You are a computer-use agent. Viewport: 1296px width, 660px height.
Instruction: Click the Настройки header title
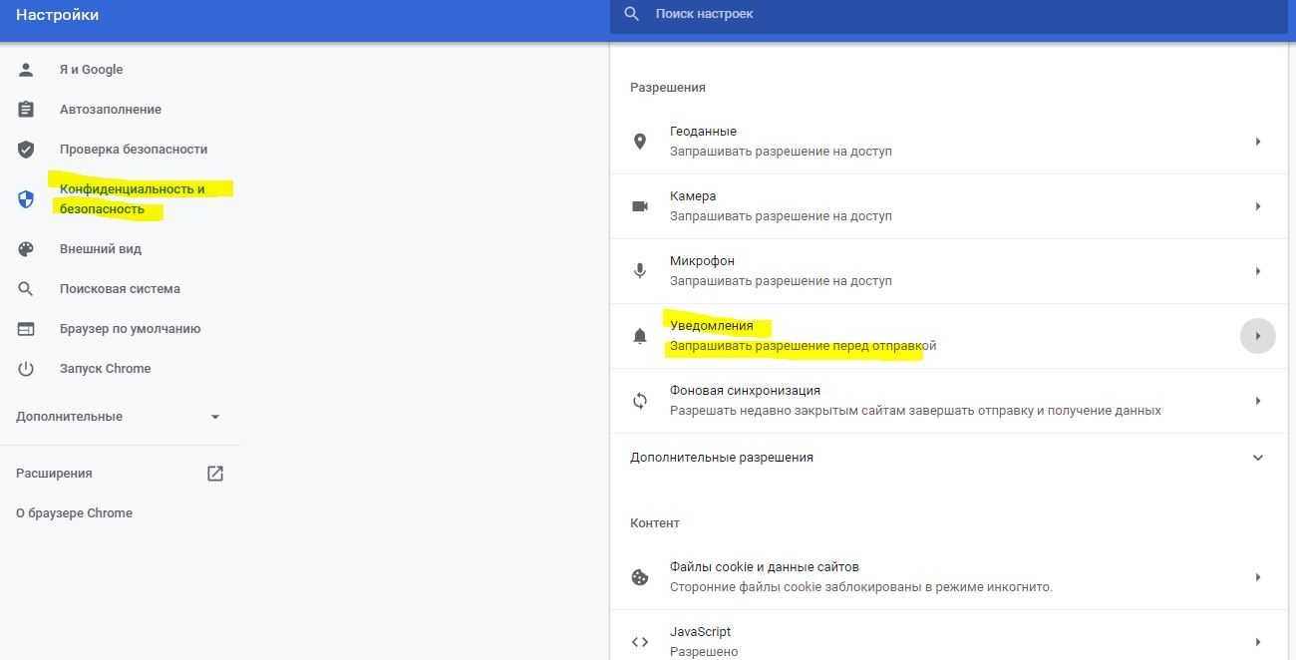coord(57,15)
